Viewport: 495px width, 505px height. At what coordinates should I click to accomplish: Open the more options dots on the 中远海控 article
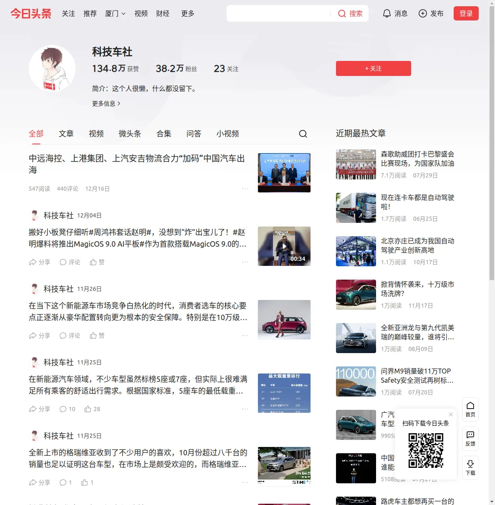click(x=245, y=189)
